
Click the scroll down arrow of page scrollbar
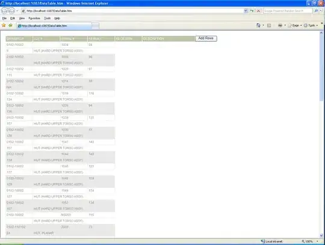pos(321,235)
